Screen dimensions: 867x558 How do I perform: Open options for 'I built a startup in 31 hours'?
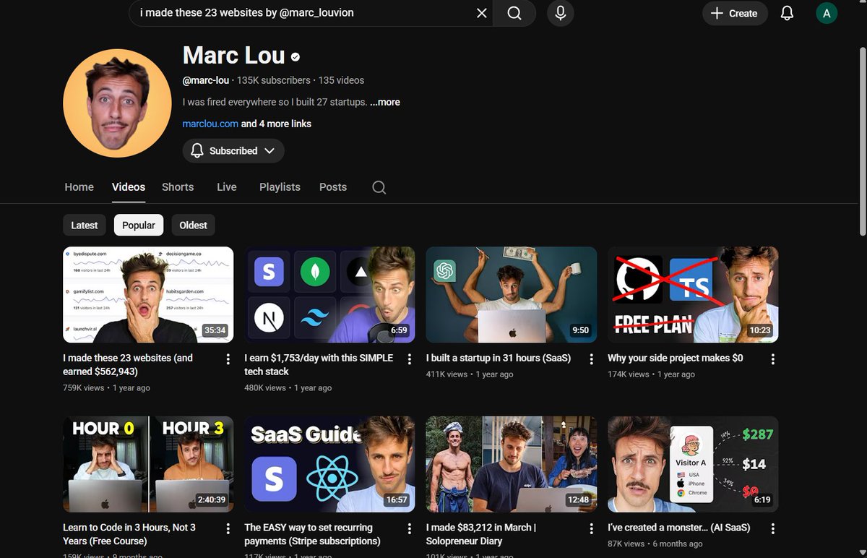point(590,359)
